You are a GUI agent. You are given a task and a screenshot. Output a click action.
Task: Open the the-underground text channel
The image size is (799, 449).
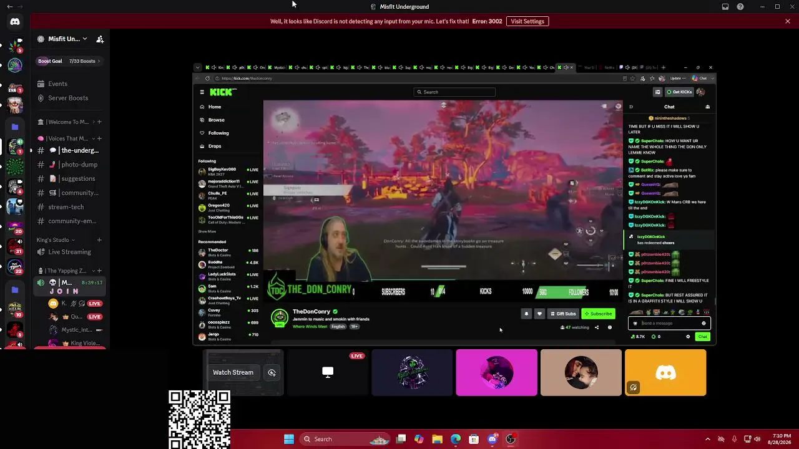(x=70, y=150)
